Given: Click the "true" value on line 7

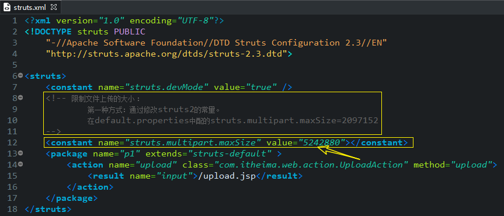Looking at the screenshot, I should tap(261, 87).
